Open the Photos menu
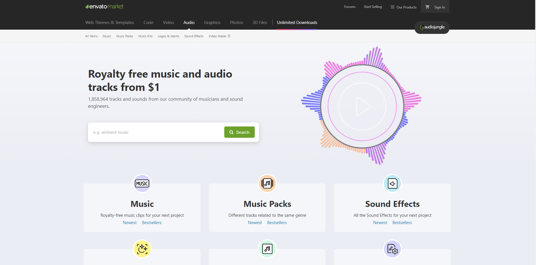Screen dimensions: 536x265 tap(236, 23)
